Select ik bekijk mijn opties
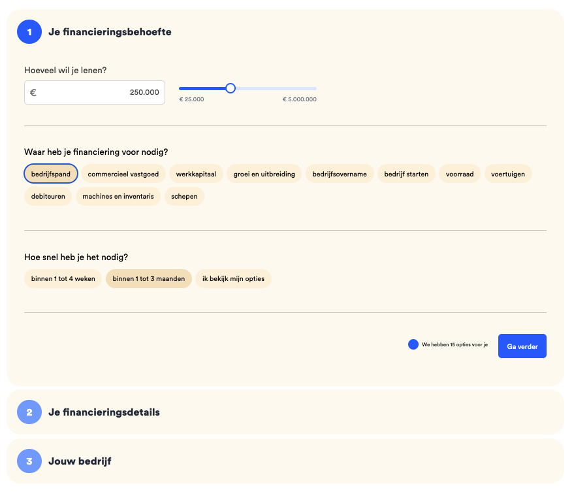The image size is (574, 494). (x=234, y=278)
